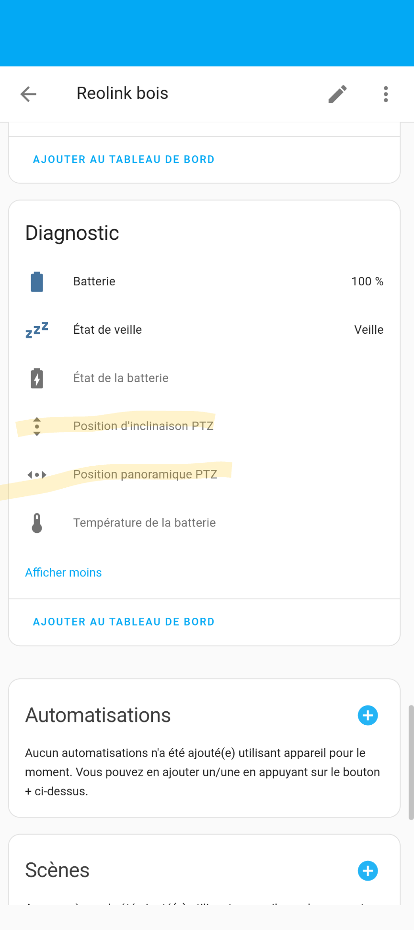Click the PTZ tilt position icon

37,426
